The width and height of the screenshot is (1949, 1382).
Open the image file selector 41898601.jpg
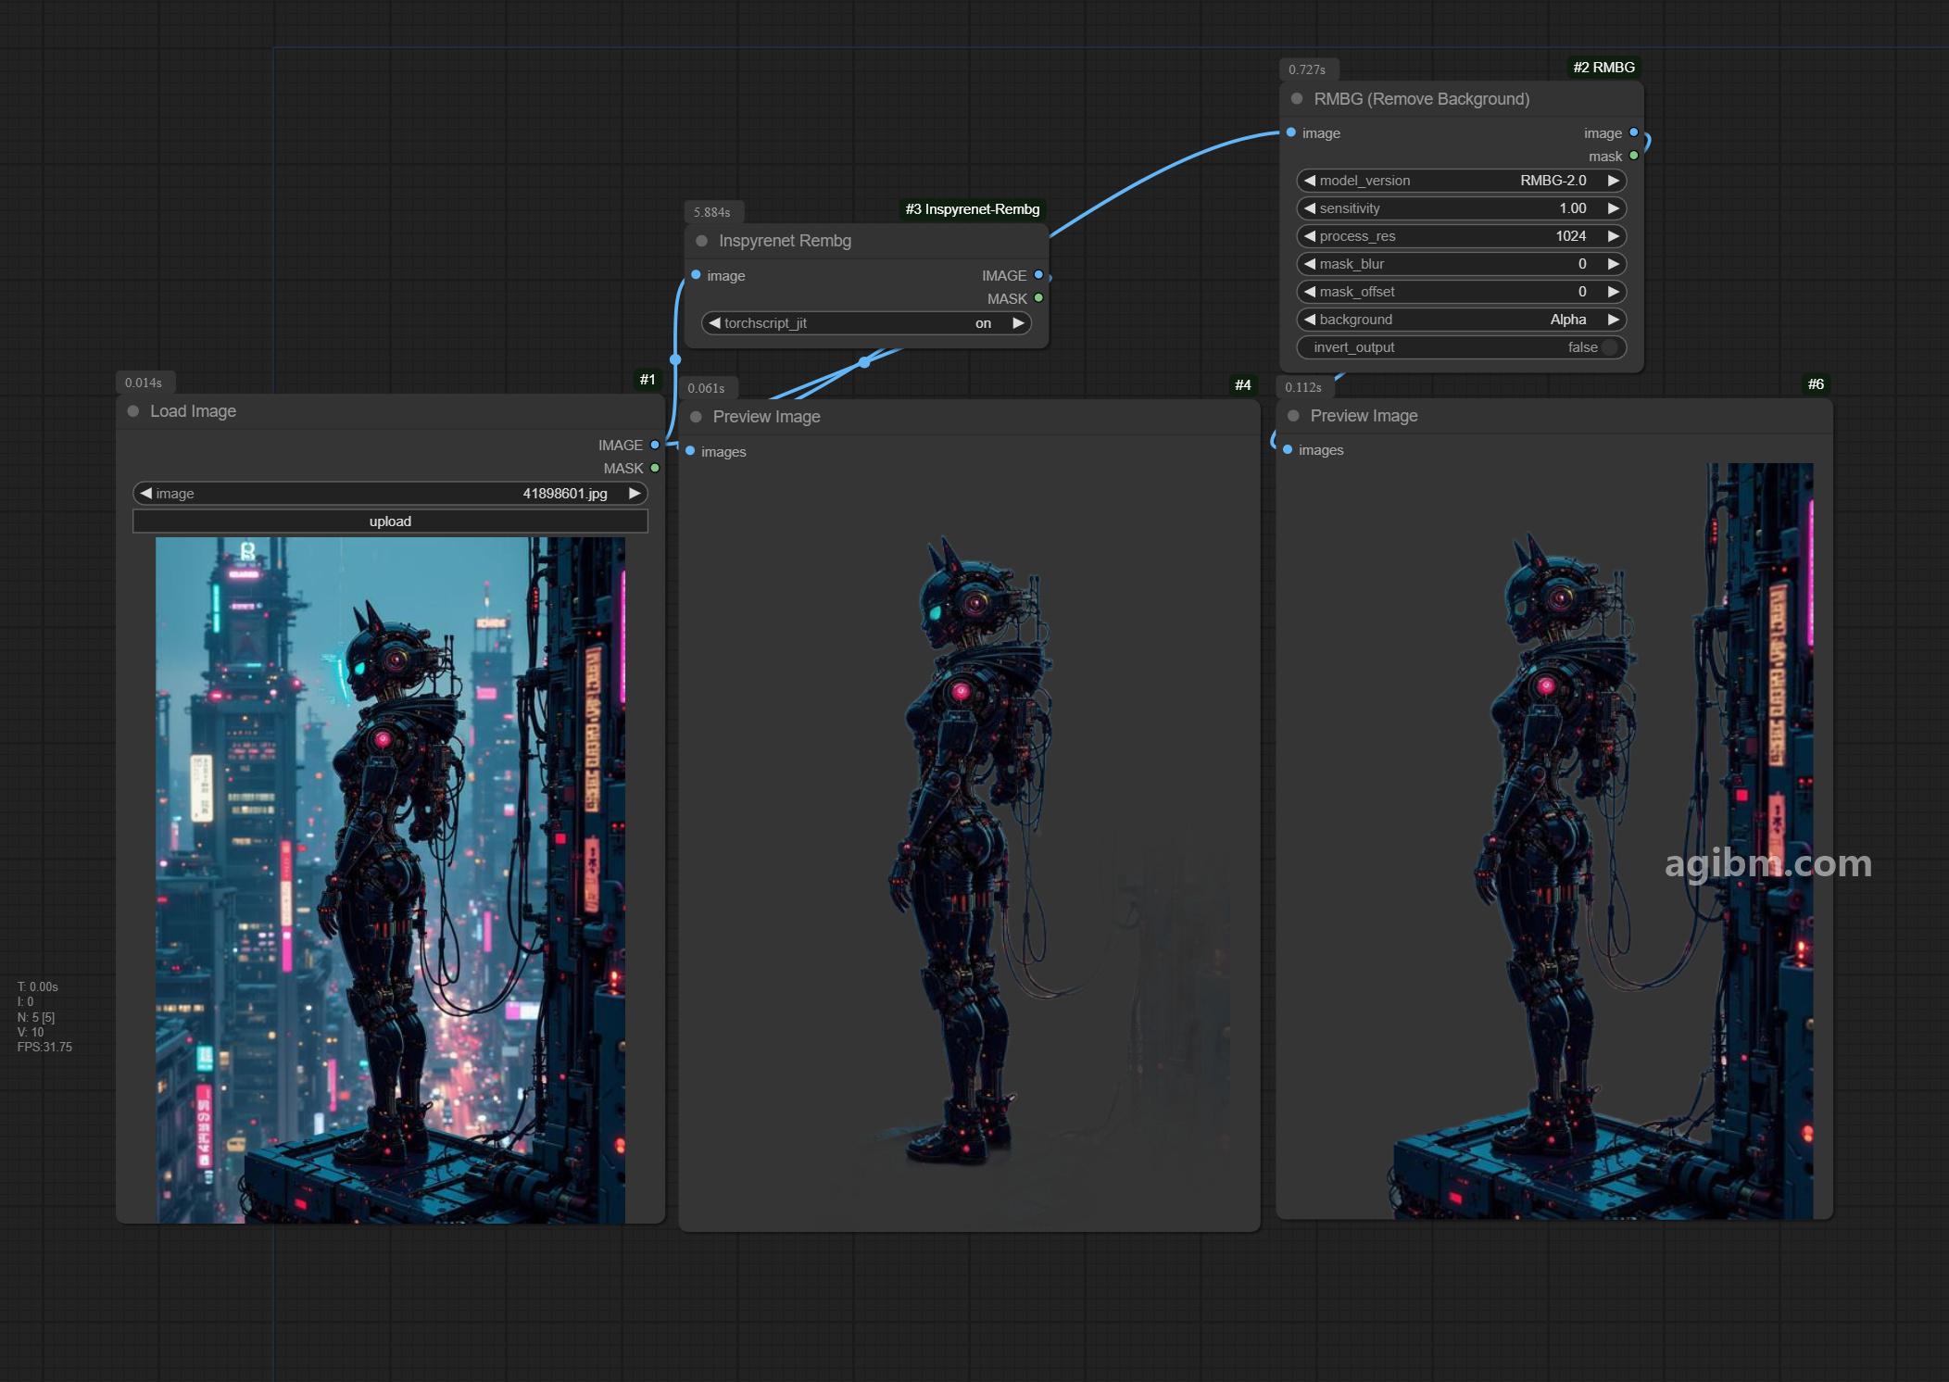point(390,494)
